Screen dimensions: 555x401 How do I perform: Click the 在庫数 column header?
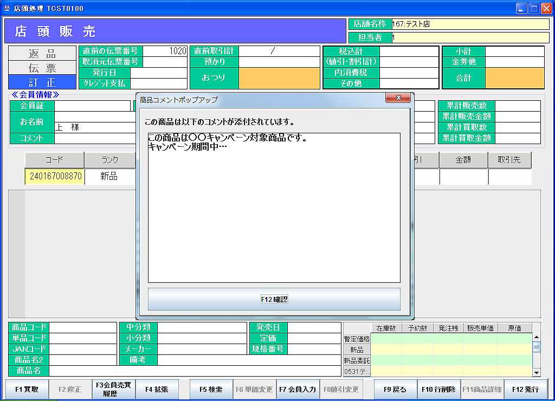pos(386,328)
